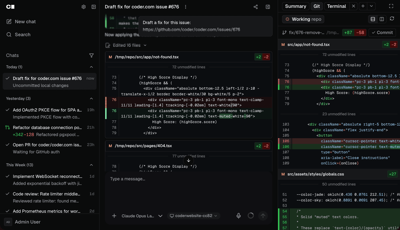
Task: Switch to split diff view
Action: pos(382,19)
